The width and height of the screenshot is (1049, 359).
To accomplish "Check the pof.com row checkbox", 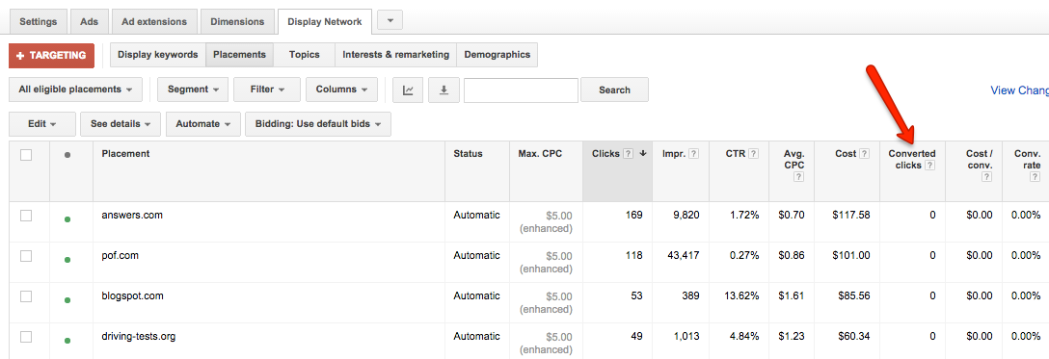I will pyautogui.click(x=26, y=256).
